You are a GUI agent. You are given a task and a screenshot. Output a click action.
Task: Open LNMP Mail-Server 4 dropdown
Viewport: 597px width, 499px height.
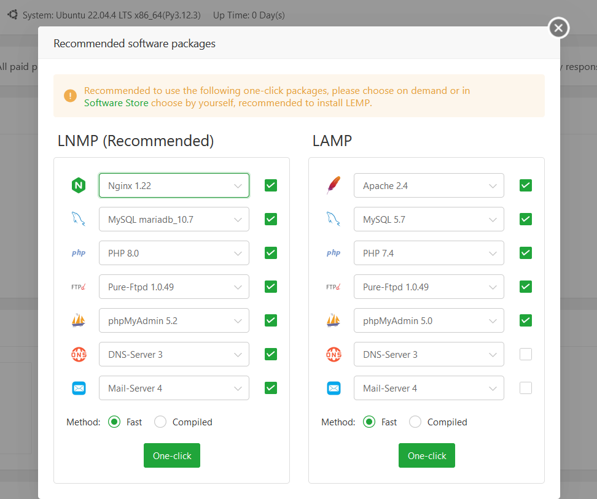174,388
